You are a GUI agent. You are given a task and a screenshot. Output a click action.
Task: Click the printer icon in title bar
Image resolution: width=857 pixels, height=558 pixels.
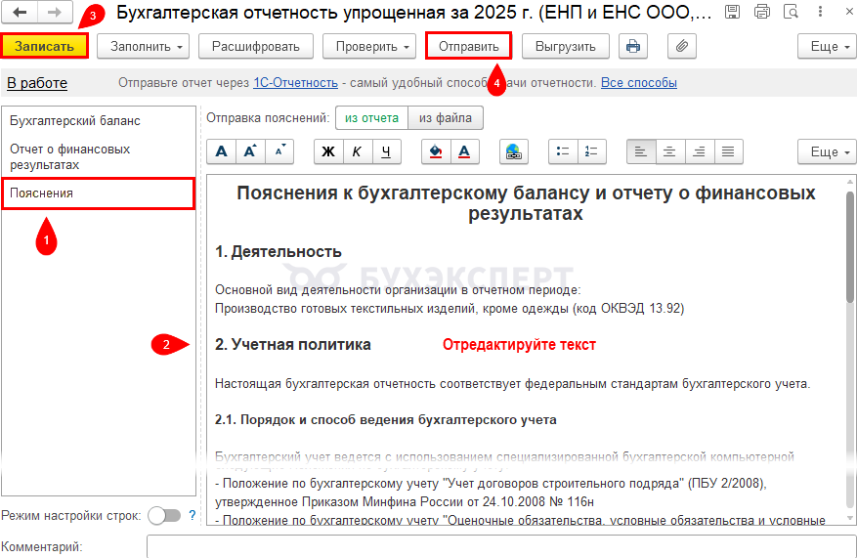[762, 12]
